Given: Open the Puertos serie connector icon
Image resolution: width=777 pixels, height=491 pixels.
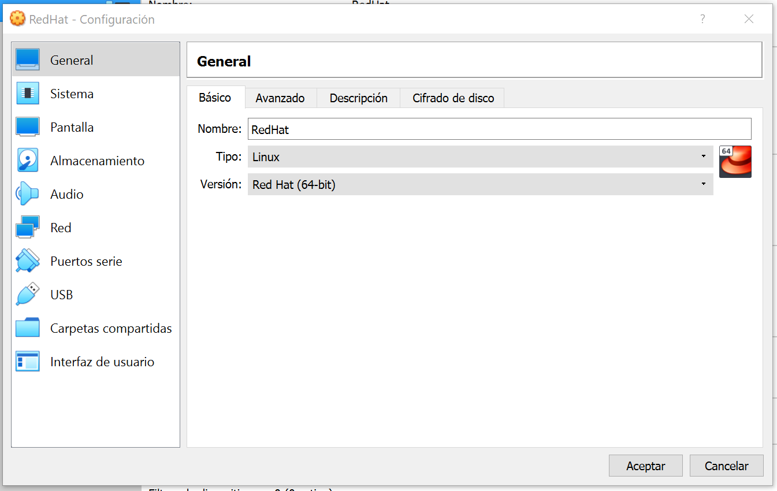Looking at the screenshot, I should point(28,261).
